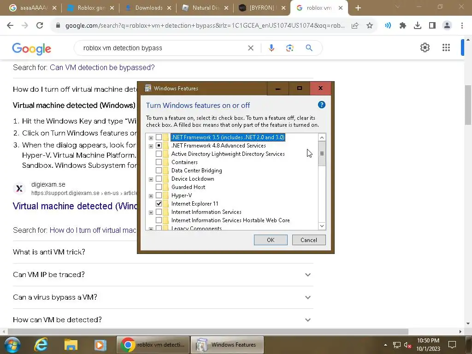The height and width of the screenshot is (354, 472).
Task: Click the Windows Start orb
Action: (12, 345)
